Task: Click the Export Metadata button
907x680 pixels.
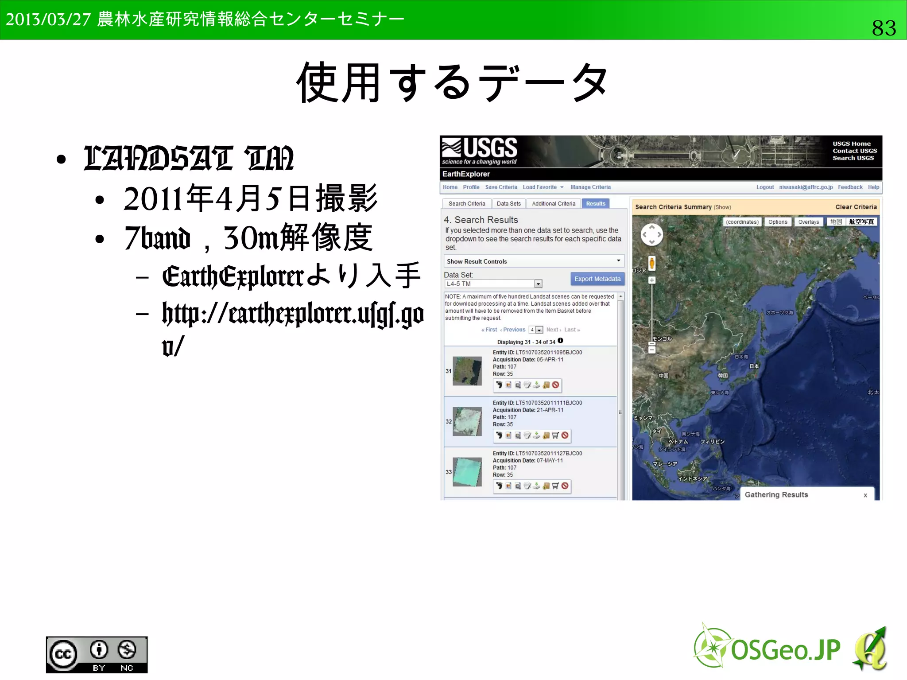Action: tap(597, 279)
